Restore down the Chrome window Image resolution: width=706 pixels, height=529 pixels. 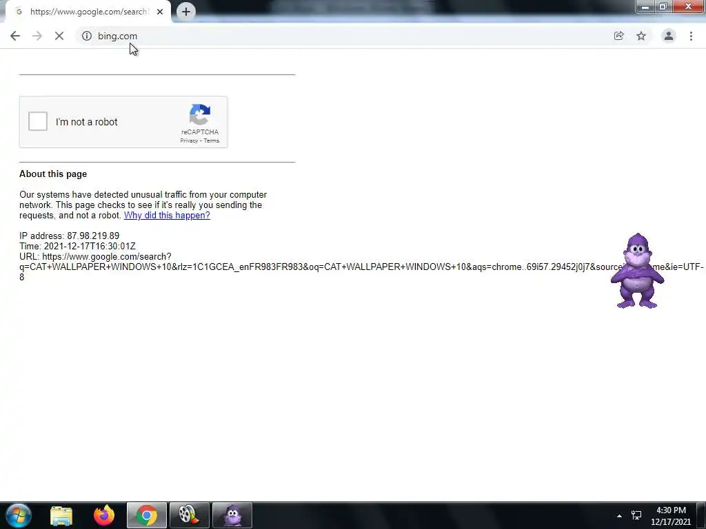[663, 7]
